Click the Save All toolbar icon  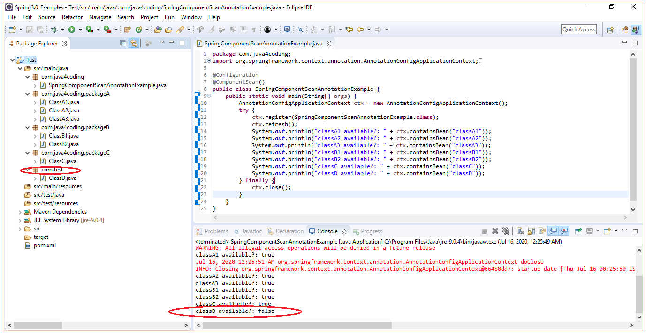coord(41,30)
